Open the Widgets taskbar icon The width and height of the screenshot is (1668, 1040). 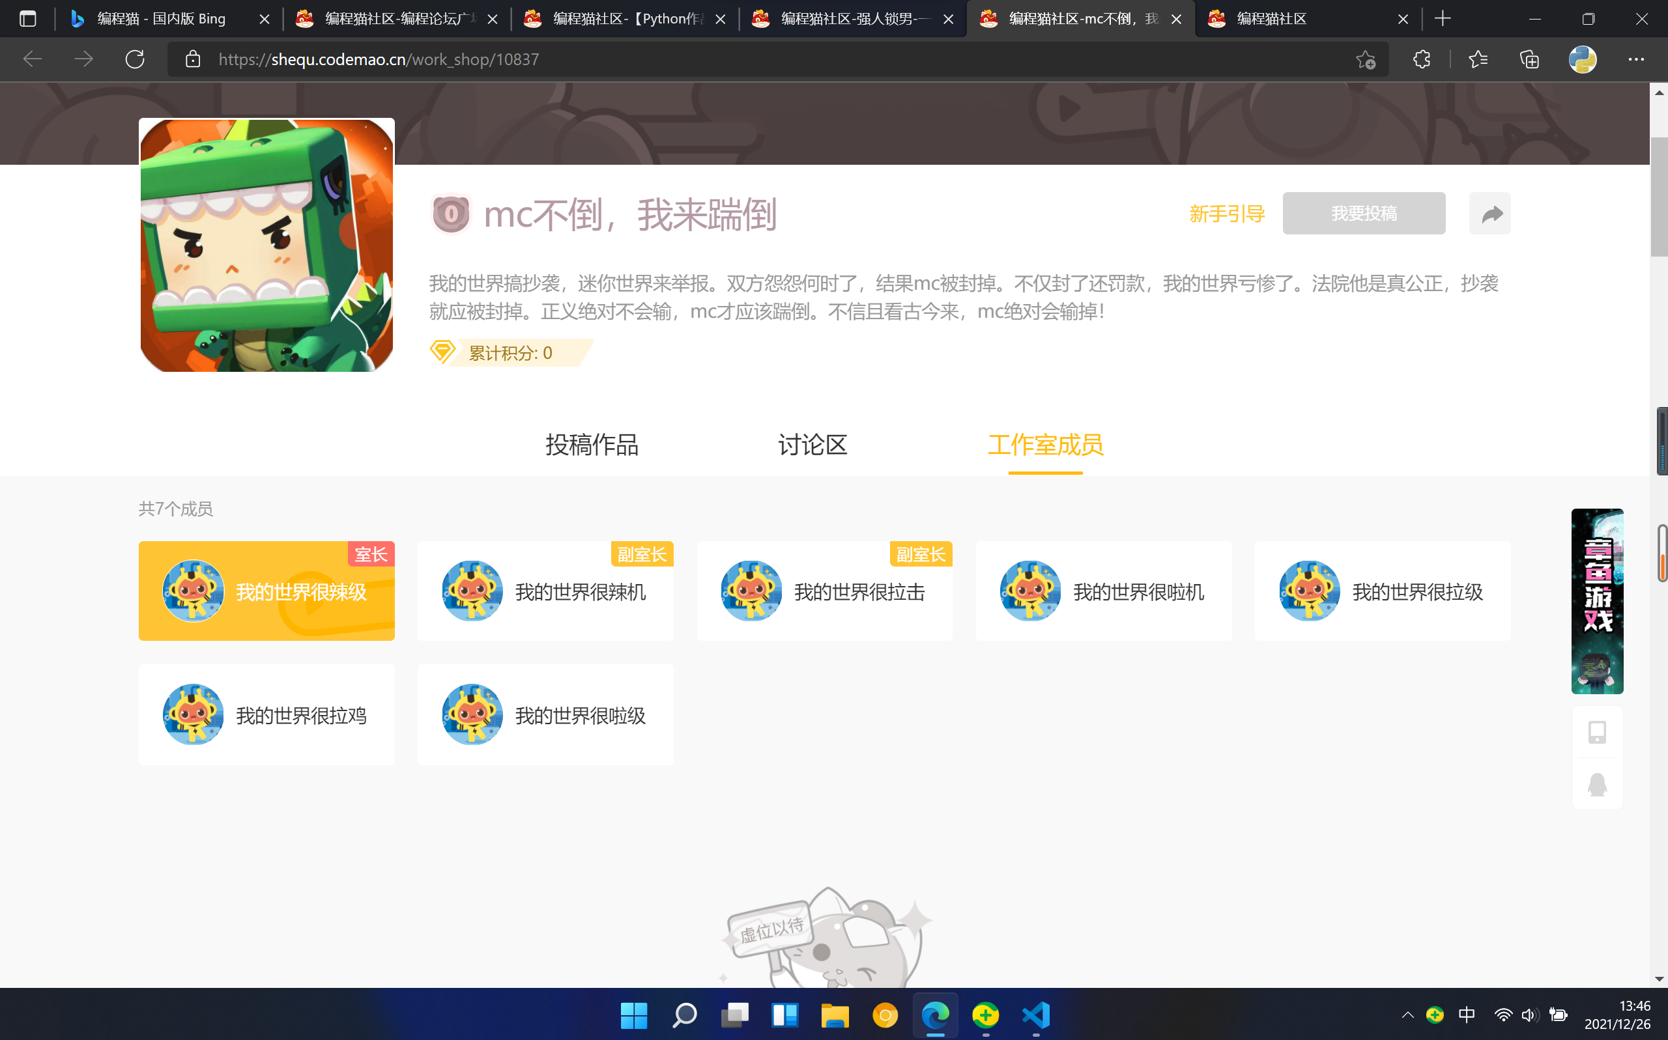[x=784, y=1015]
